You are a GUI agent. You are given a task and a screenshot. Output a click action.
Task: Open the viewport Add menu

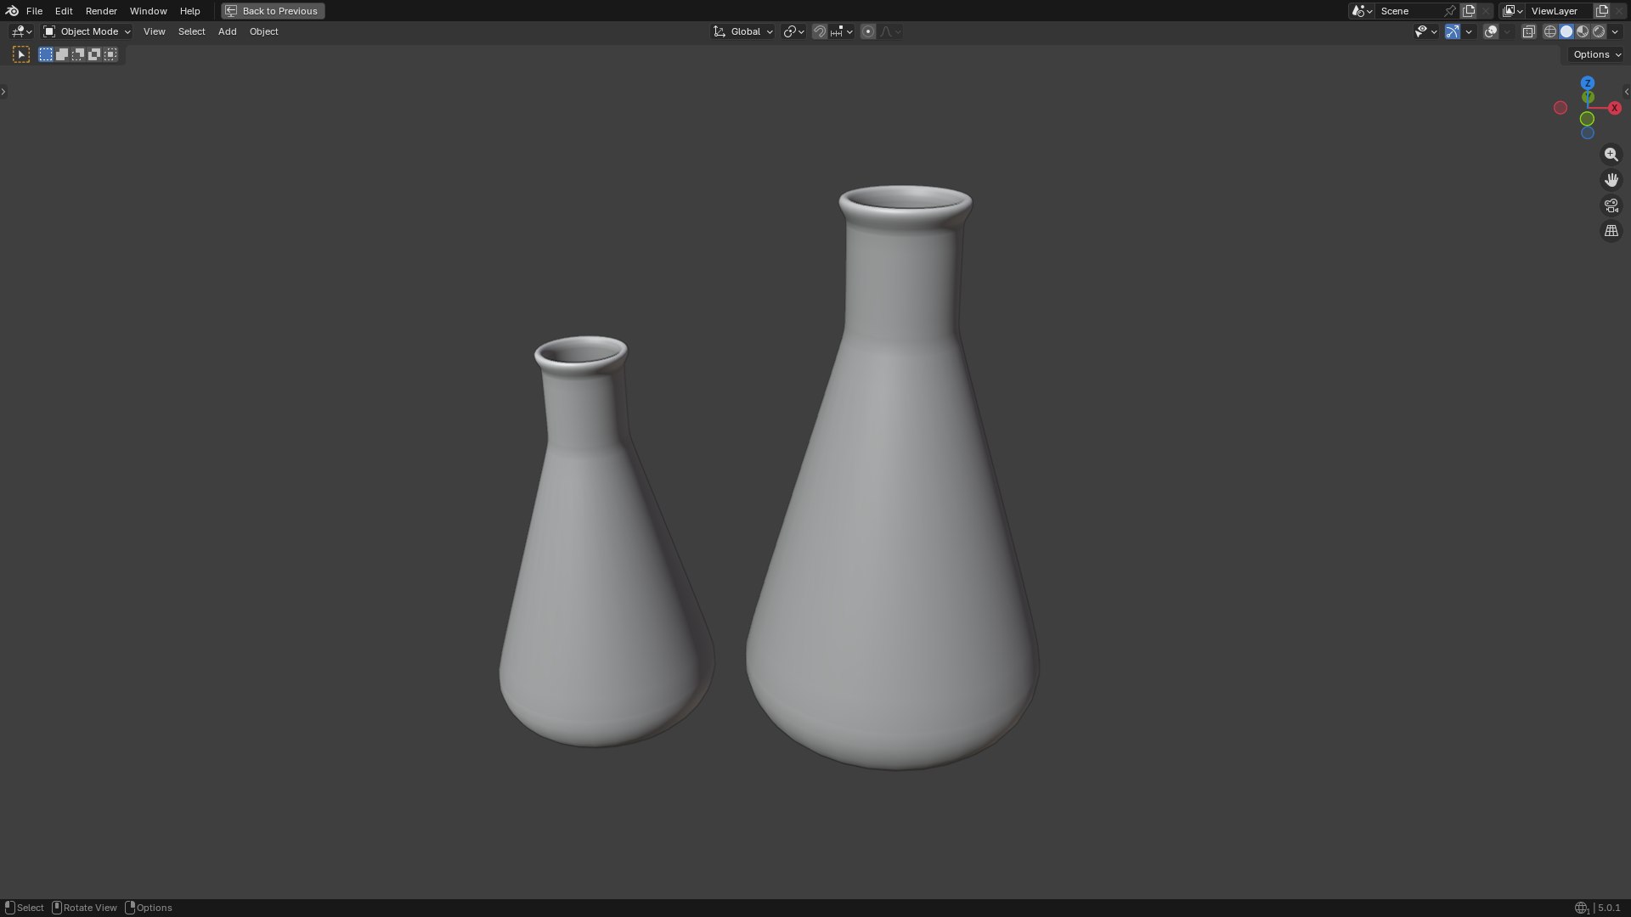227,31
